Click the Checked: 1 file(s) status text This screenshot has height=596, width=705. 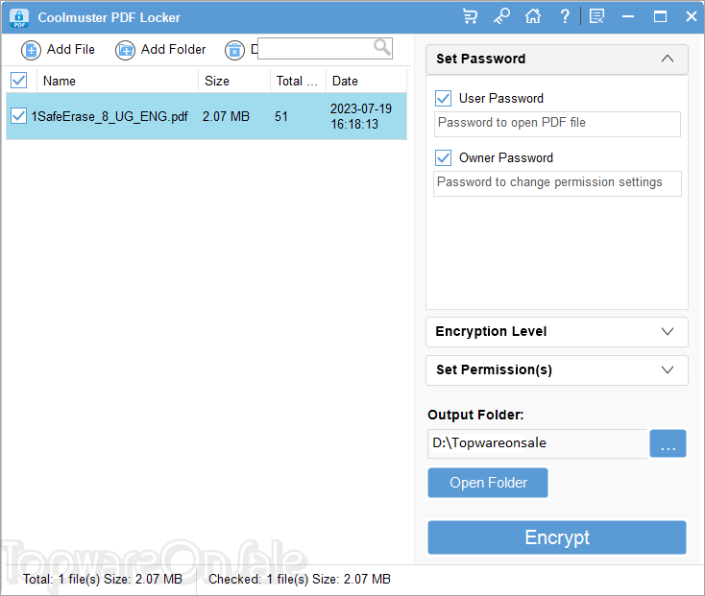click(300, 579)
